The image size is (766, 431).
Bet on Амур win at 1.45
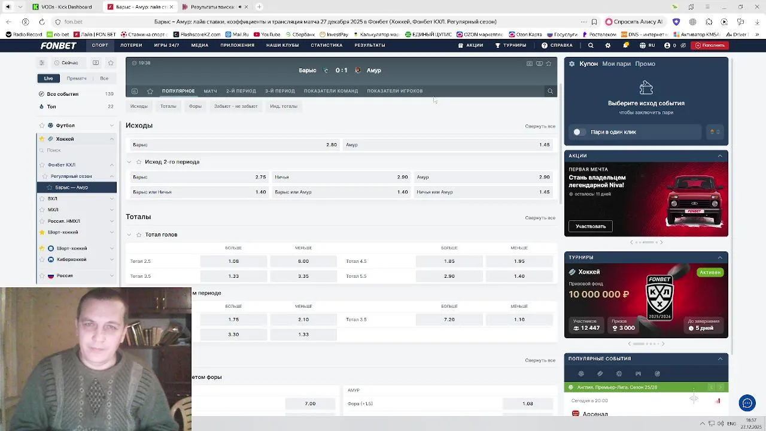(448, 145)
